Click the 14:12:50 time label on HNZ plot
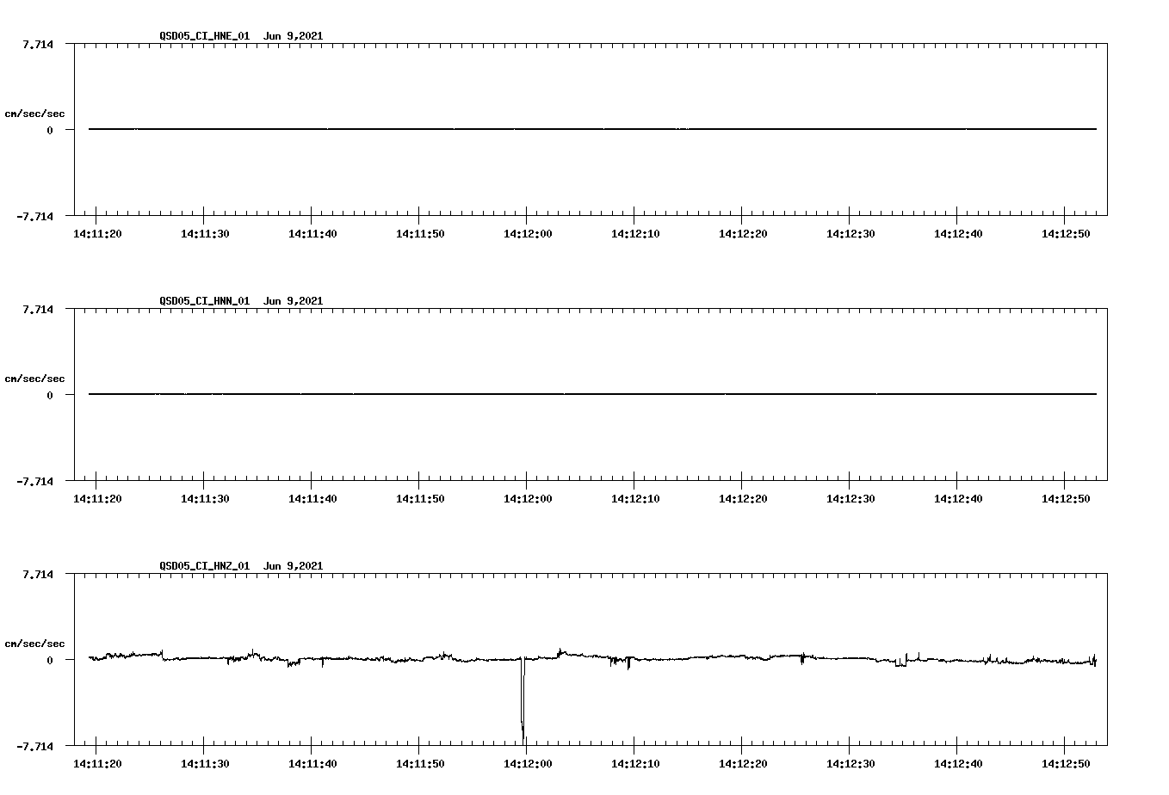This screenshot has width=1169, height=795. [1066, 764]
